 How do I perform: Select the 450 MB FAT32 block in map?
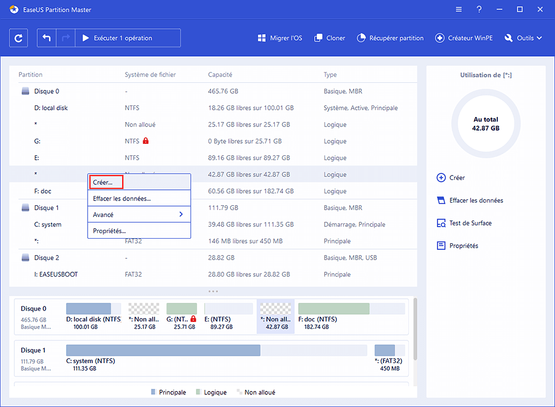(x=389, y=358)
